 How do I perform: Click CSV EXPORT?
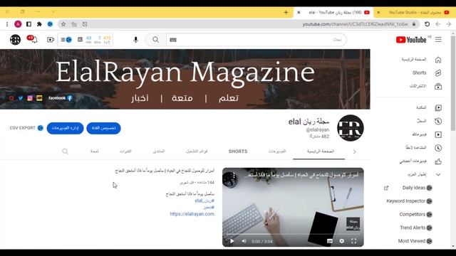26,128
